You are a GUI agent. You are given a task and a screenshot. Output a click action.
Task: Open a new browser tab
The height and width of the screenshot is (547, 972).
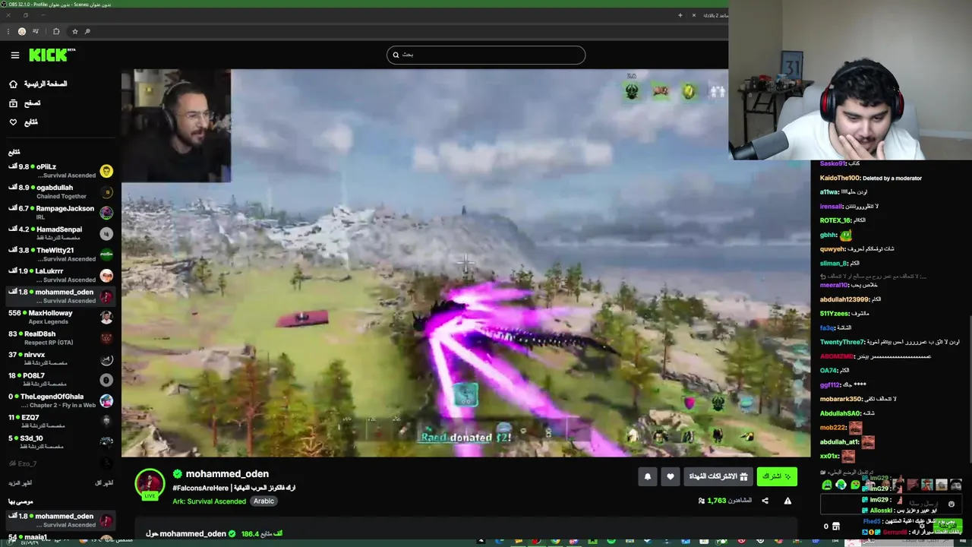tap(680, 15)
